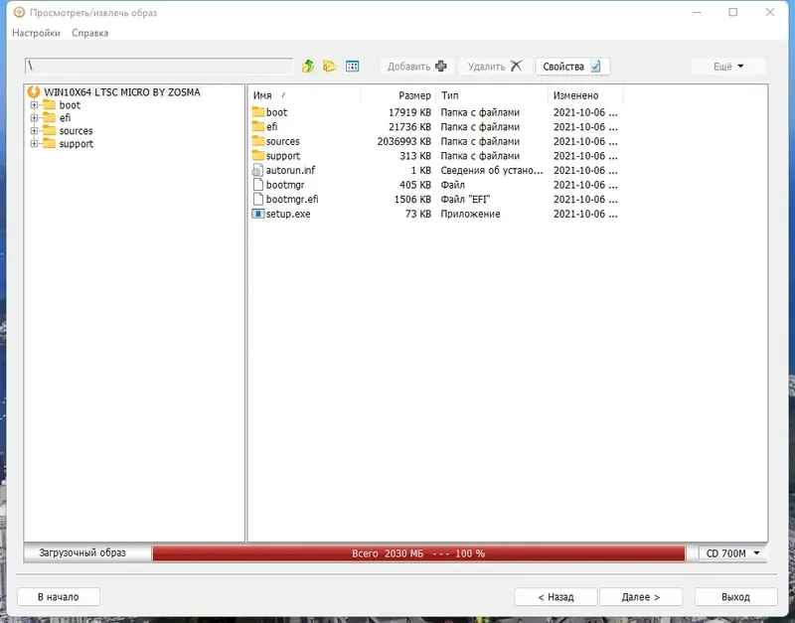Image resolution: width=795 pixels, height=623 pixels.
Task: Click the Выход button
Action: tap(735, 597)
